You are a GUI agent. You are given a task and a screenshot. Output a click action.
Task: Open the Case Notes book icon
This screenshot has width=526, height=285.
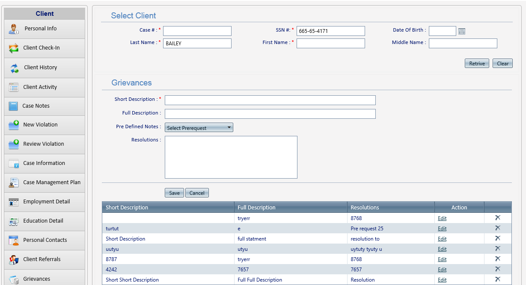(14, 106)
